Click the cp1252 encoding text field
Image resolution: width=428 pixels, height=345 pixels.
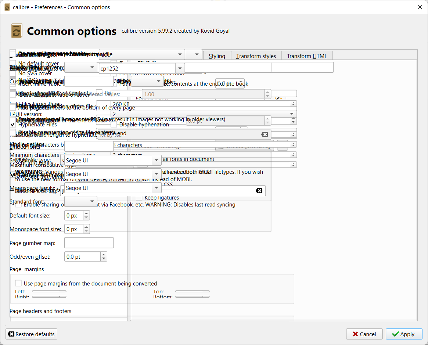(x=137, y=68)
